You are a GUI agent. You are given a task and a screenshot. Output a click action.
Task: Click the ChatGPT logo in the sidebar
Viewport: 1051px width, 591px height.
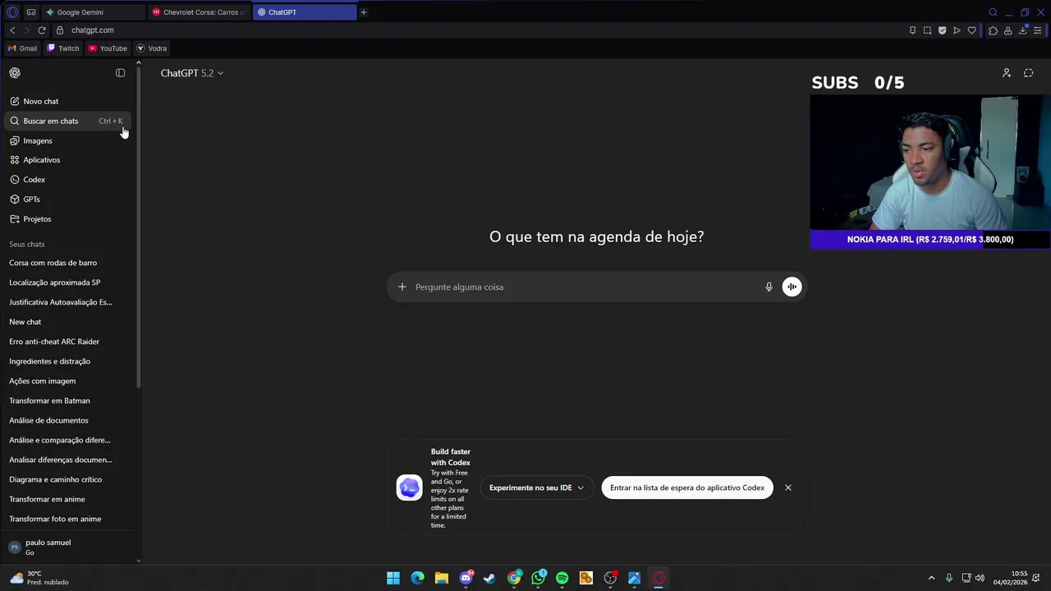coord(15,73)
